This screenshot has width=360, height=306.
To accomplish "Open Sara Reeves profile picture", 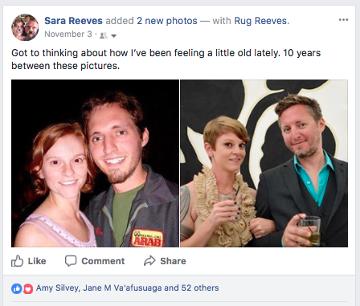I will pyautogui.click(x=25, y=27).
